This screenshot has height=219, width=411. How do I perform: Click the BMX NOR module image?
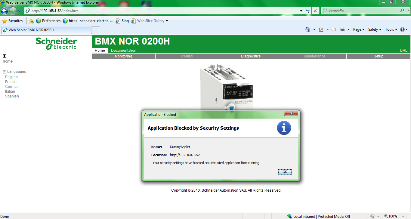coord(227,87)
